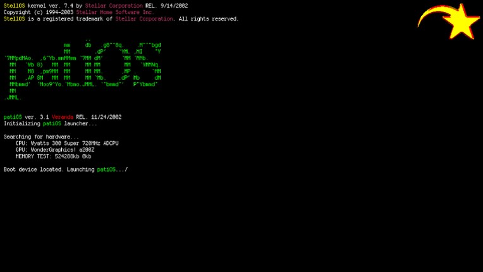Click yellow "StellOS" in the kernel version line
The height and width of the screenshot is (272, 483).
tap(14, 6)
